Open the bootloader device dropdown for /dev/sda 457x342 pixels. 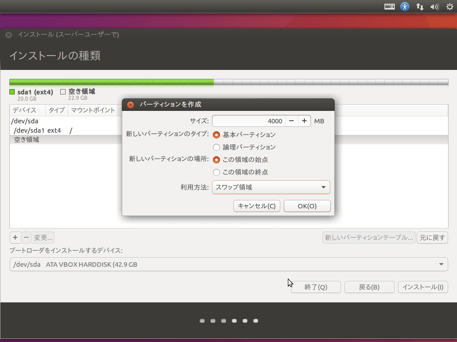pyautogui.click(x=228, y=264)
